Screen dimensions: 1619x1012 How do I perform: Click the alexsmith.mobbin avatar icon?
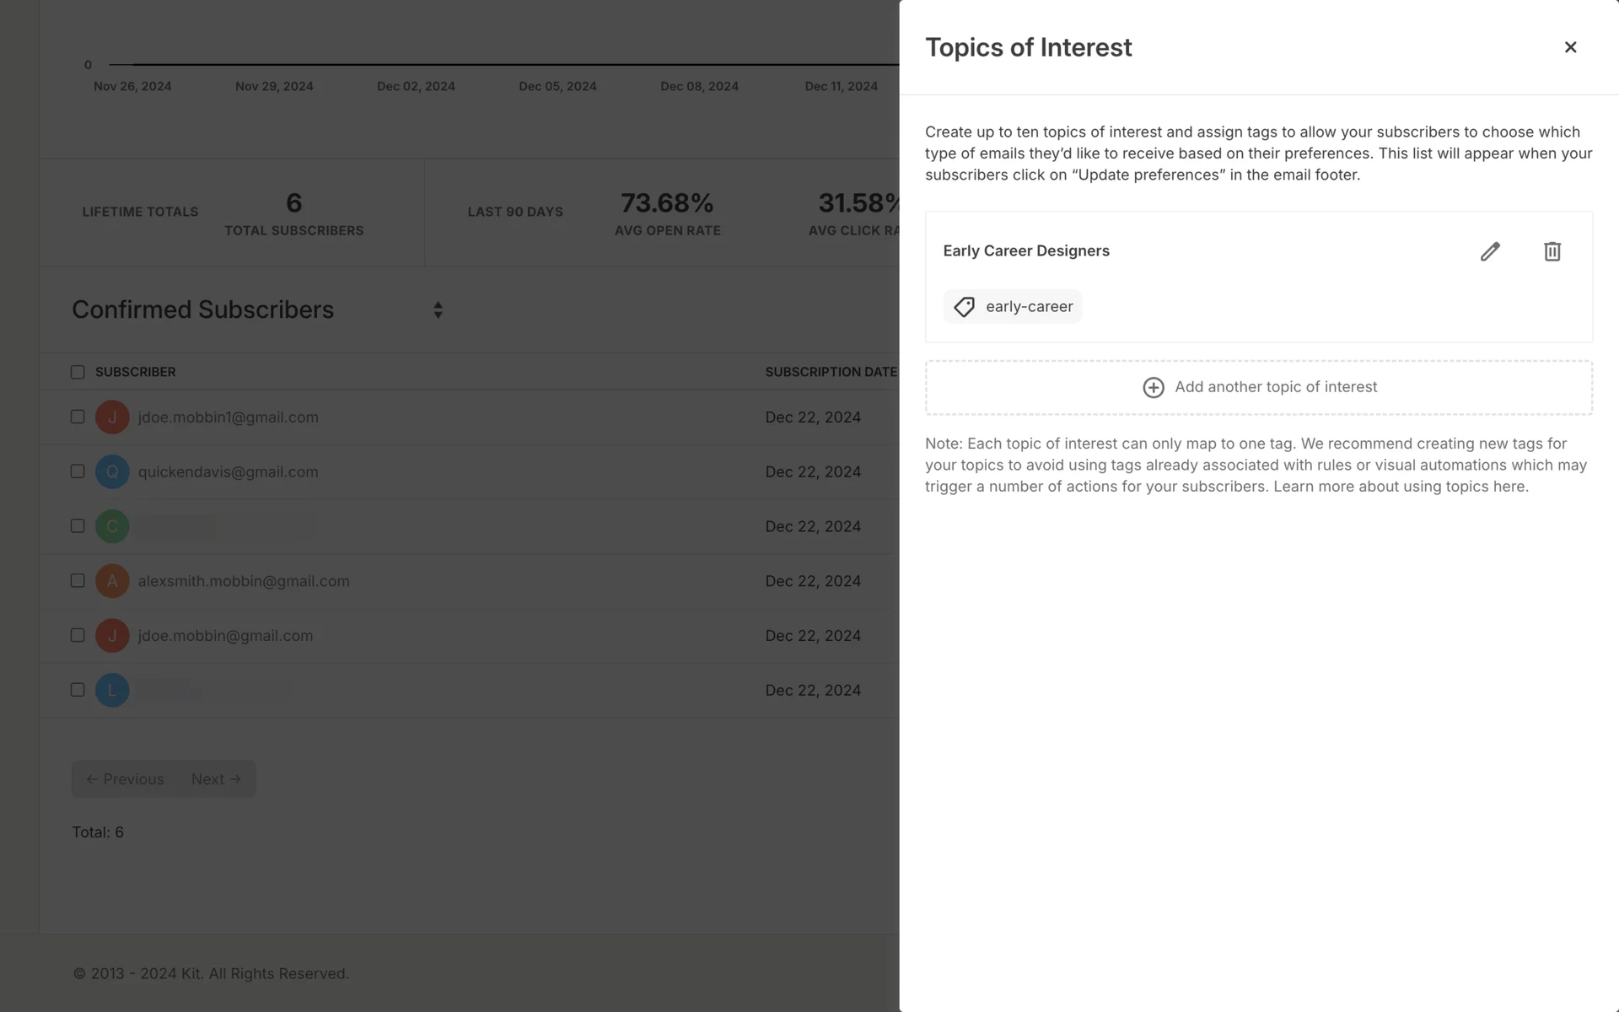(x=112, y=581)
